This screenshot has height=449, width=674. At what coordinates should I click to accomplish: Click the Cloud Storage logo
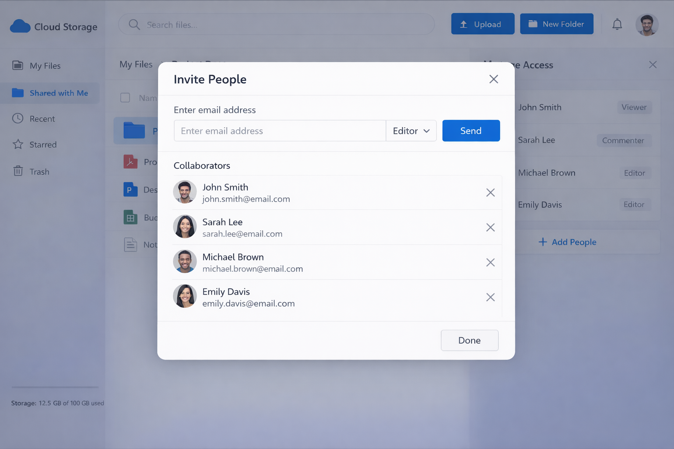[x=54, y=27]
